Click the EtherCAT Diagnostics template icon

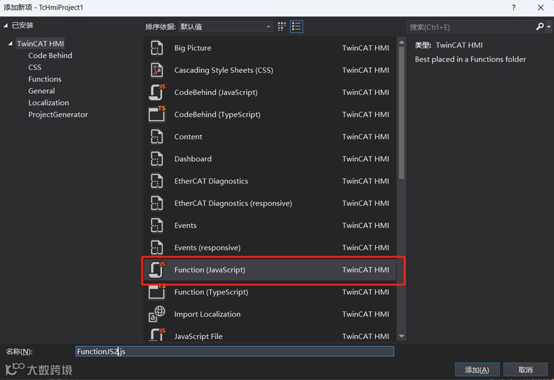tap(157, 181)
